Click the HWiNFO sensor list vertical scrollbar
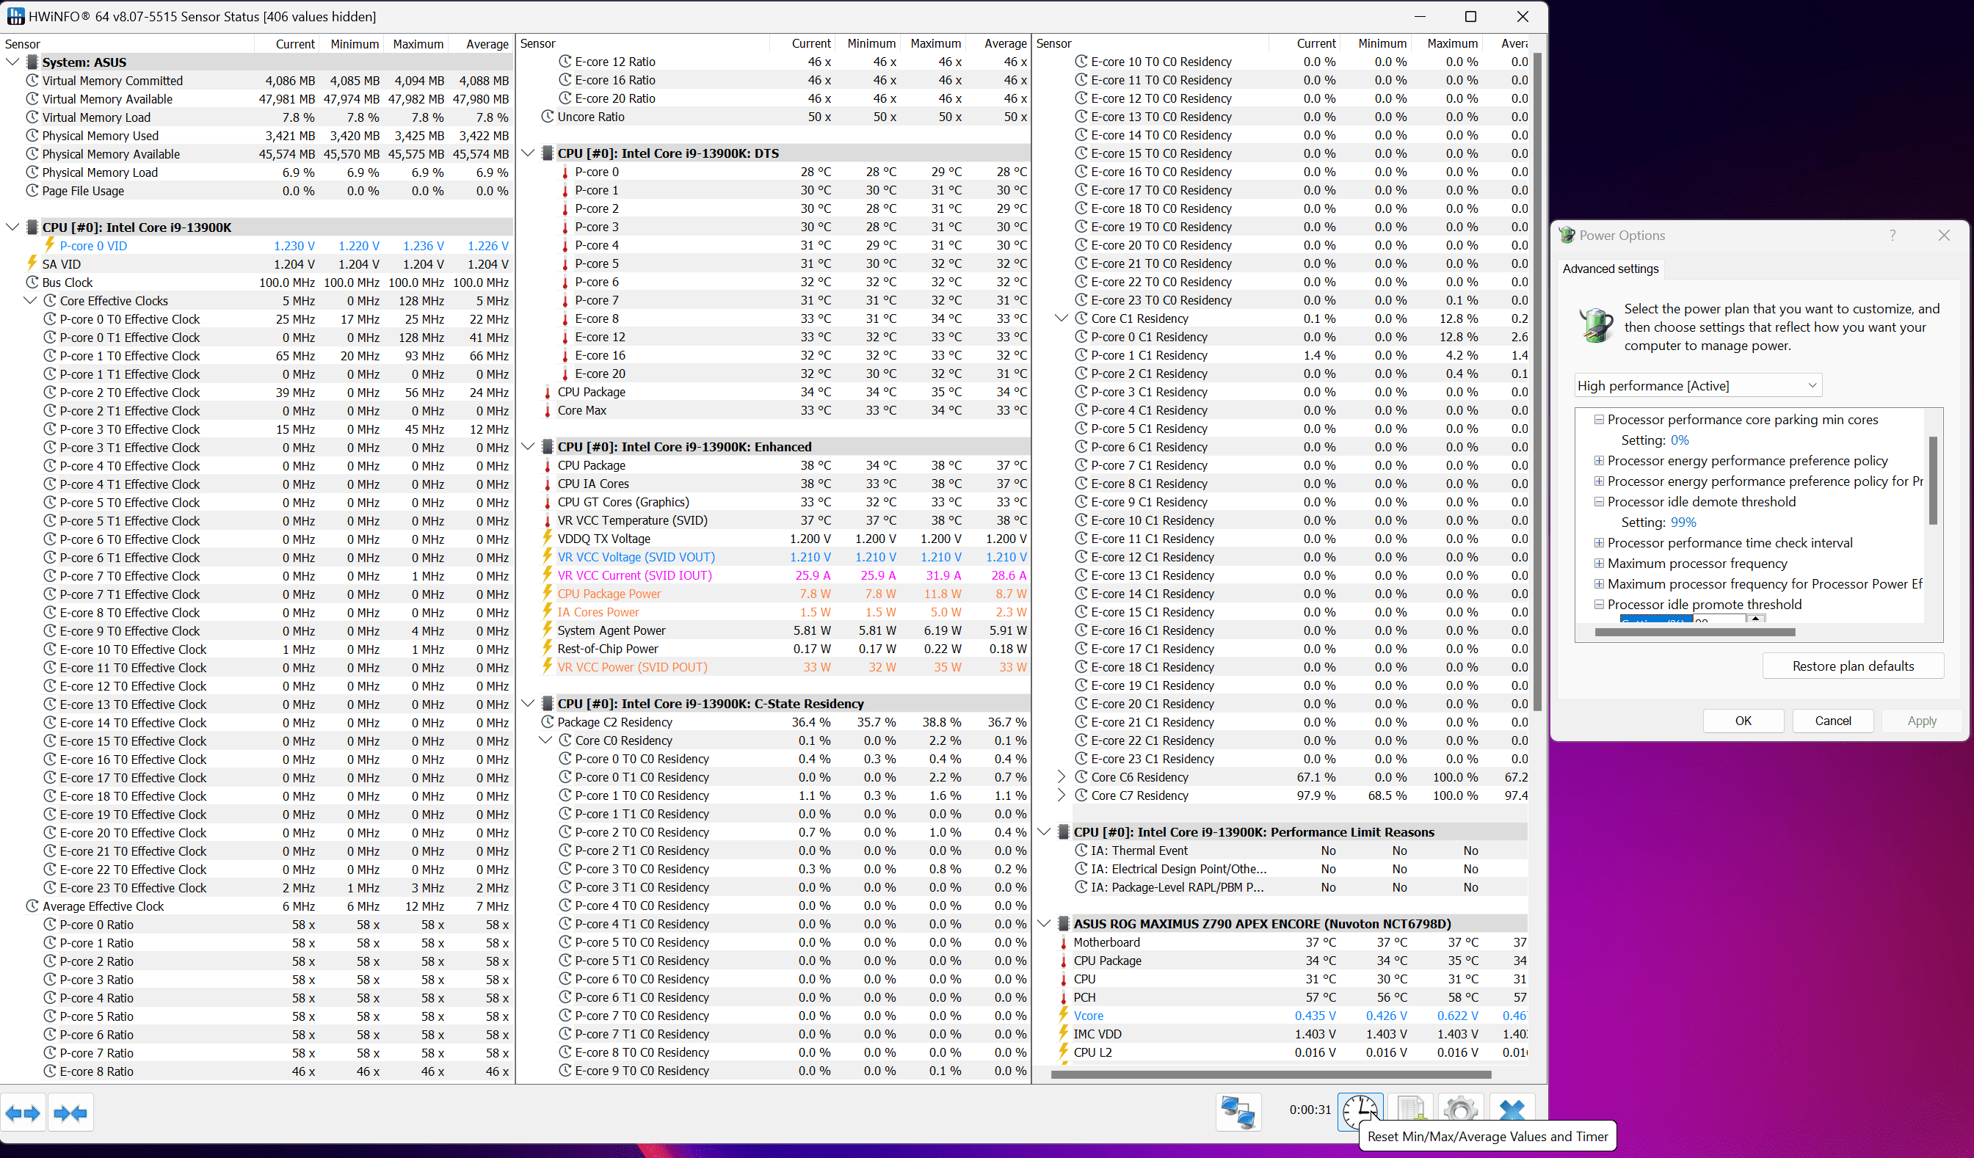 coord(1537,381)
